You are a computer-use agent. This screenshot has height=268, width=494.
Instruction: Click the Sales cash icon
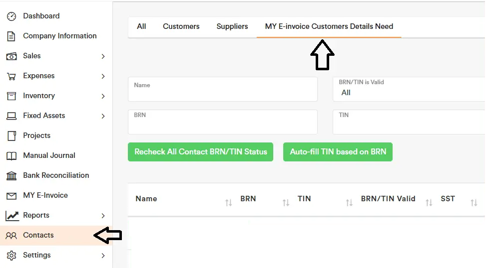tap(11, 56)
